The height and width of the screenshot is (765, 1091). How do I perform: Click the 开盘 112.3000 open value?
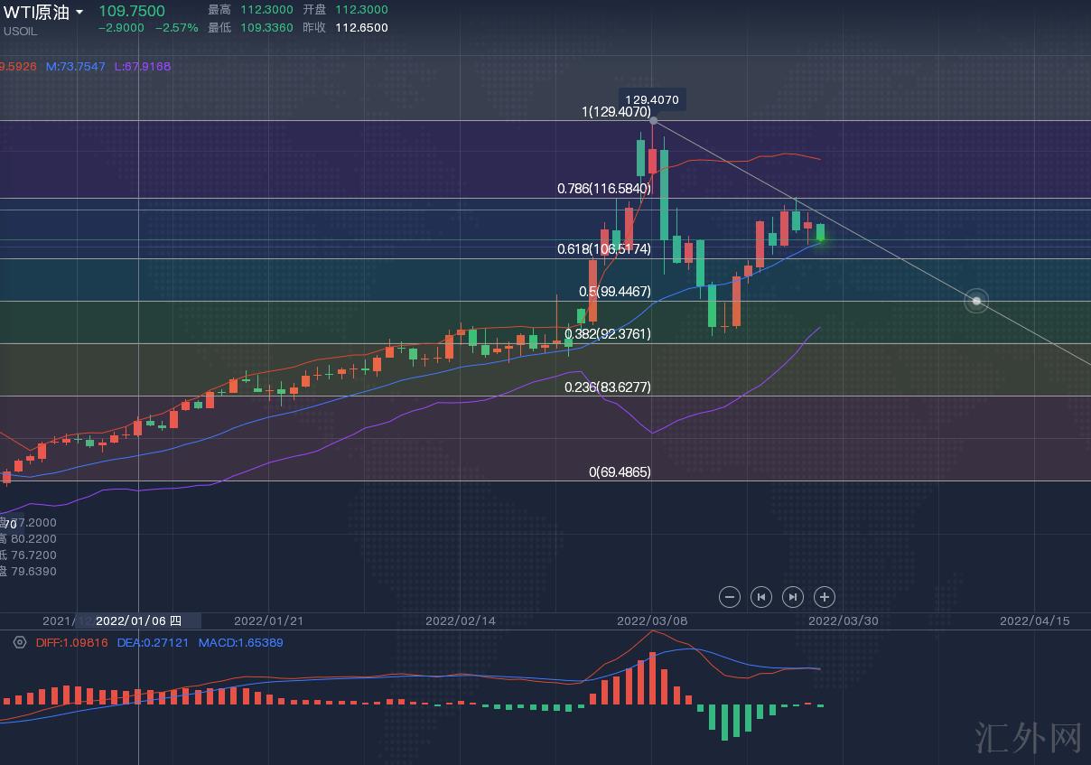345,10
